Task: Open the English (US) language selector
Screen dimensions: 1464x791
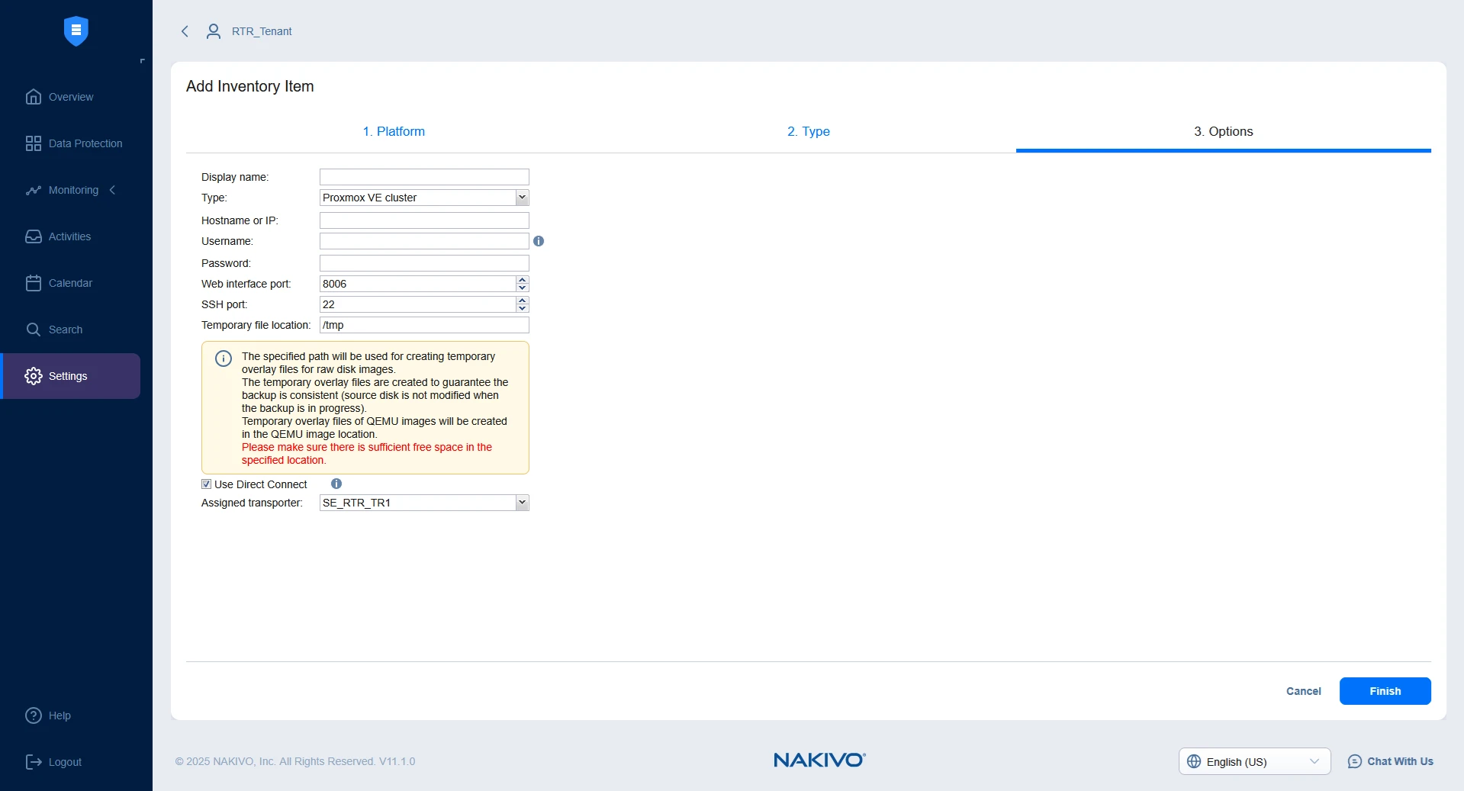Action: tap(1254, 761)
